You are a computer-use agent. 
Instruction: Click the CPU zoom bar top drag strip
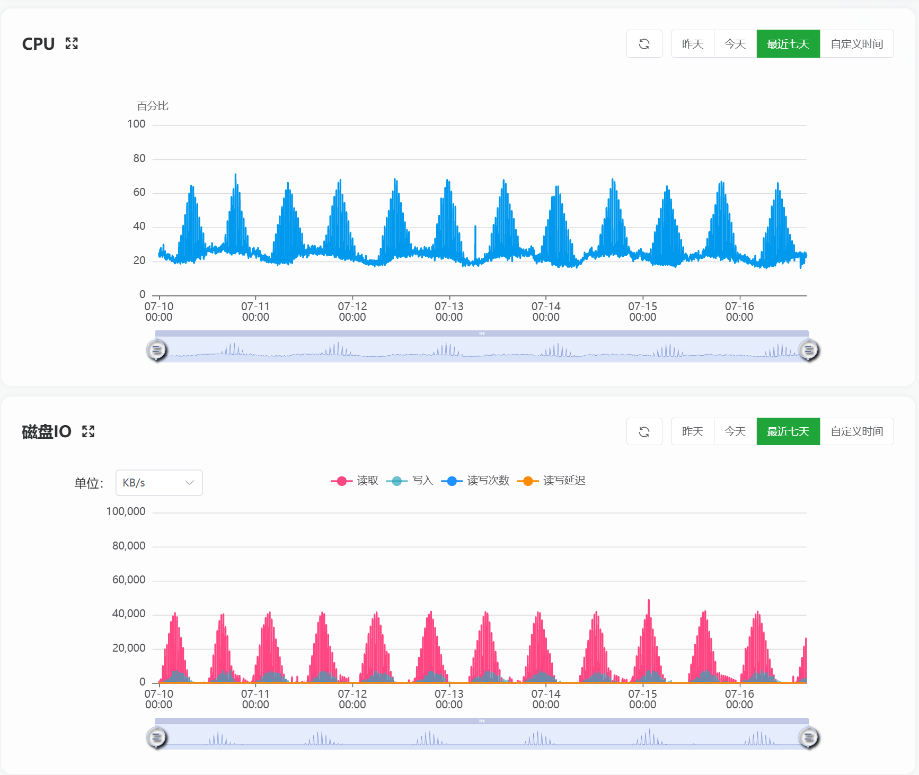(x=482, y=334)
